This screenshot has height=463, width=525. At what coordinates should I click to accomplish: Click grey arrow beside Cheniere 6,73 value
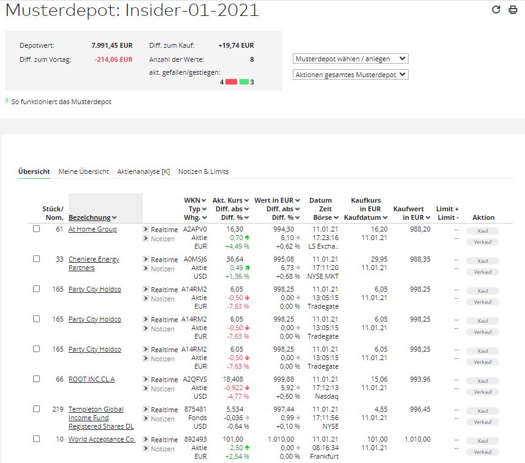(x=298, y=268)
